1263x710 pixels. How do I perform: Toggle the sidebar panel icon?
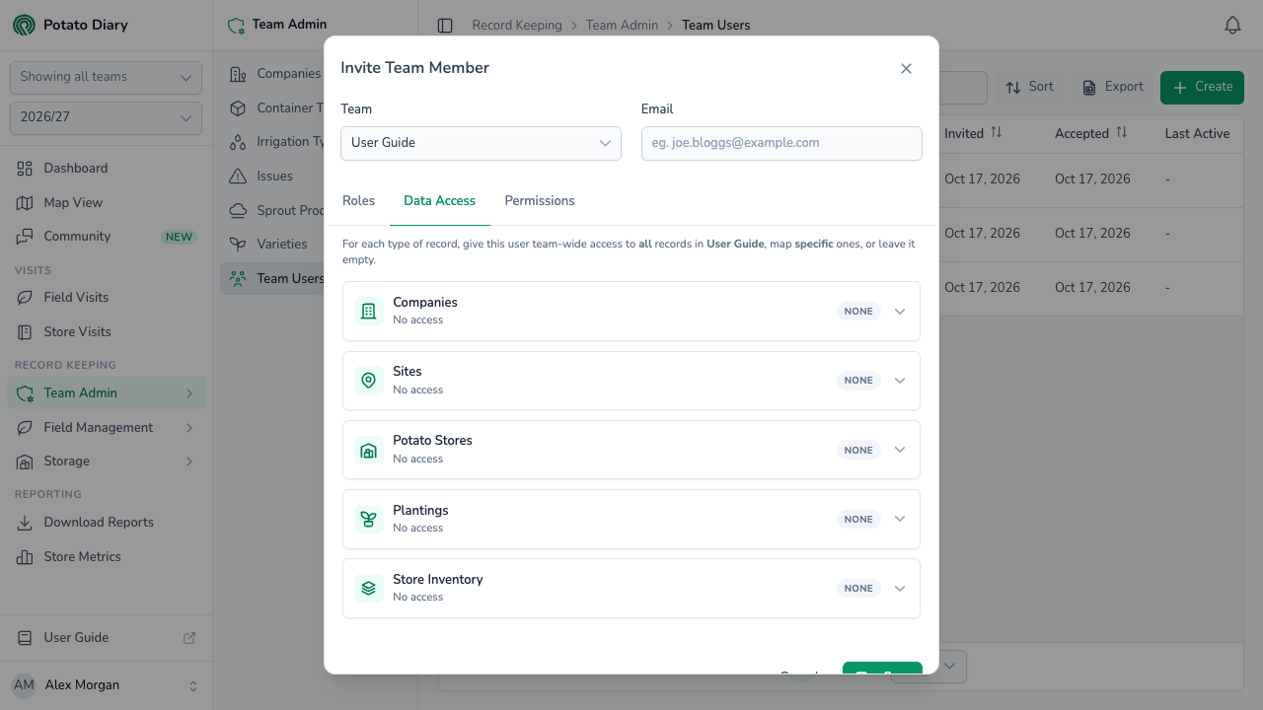tap(445, 26)
